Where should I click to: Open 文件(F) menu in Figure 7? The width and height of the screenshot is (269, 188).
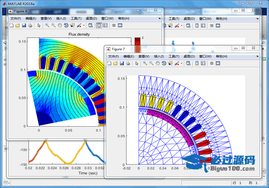(114, 56)
